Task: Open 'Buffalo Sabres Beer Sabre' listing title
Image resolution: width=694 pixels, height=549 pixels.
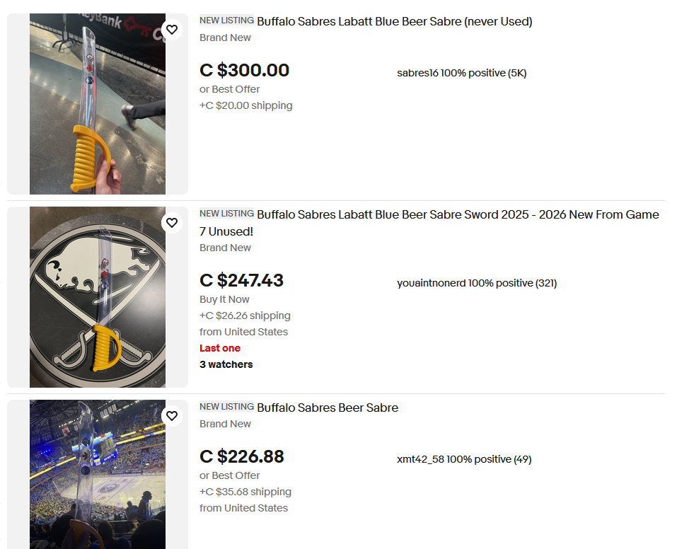Action: click(x=328, y=408)
